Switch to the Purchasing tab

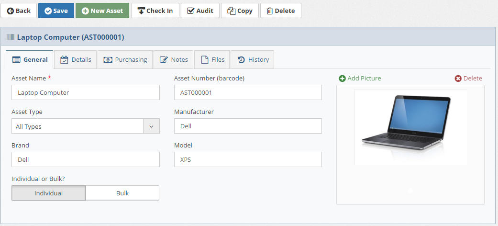[125, 59]
